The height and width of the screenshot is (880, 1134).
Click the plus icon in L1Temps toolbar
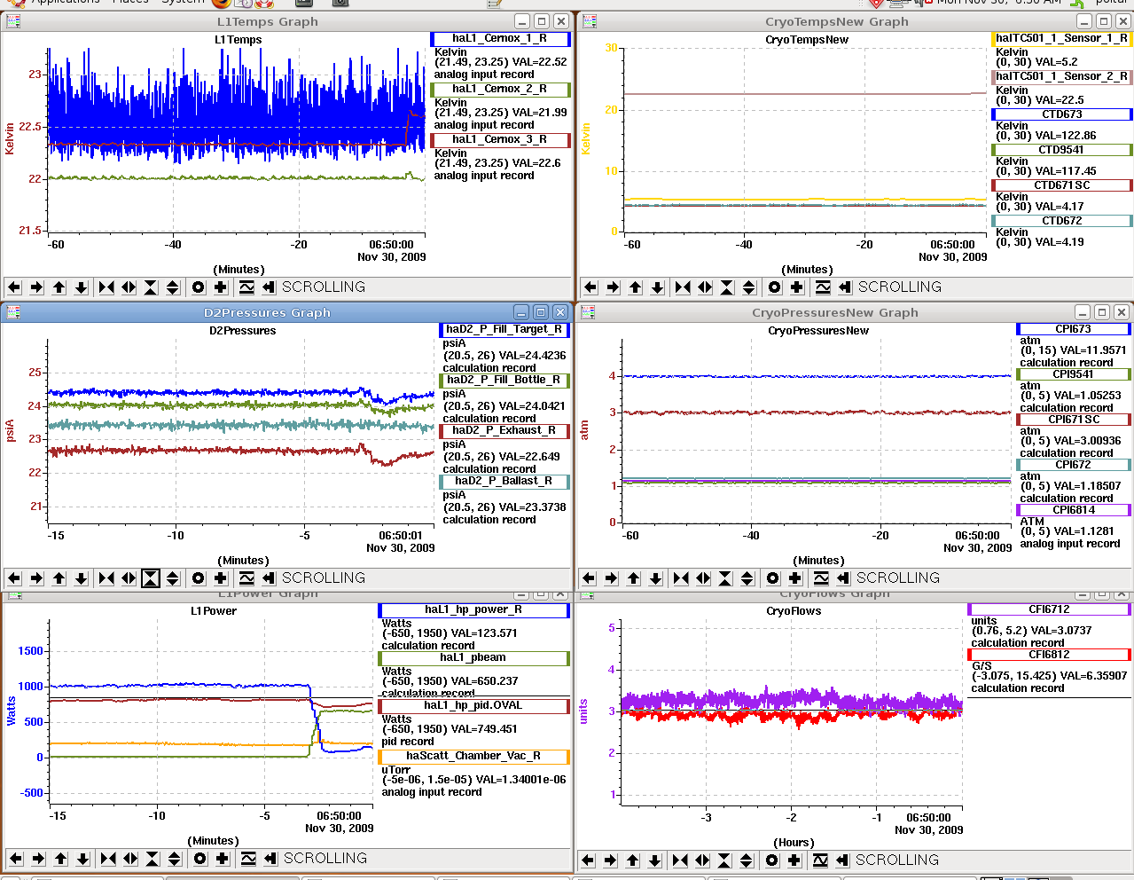(x=221, y=287)
